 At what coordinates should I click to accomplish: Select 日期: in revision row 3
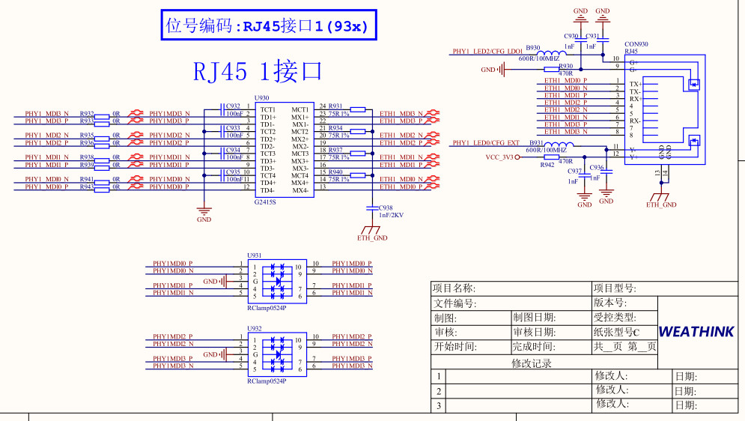(x=686, y=405)
